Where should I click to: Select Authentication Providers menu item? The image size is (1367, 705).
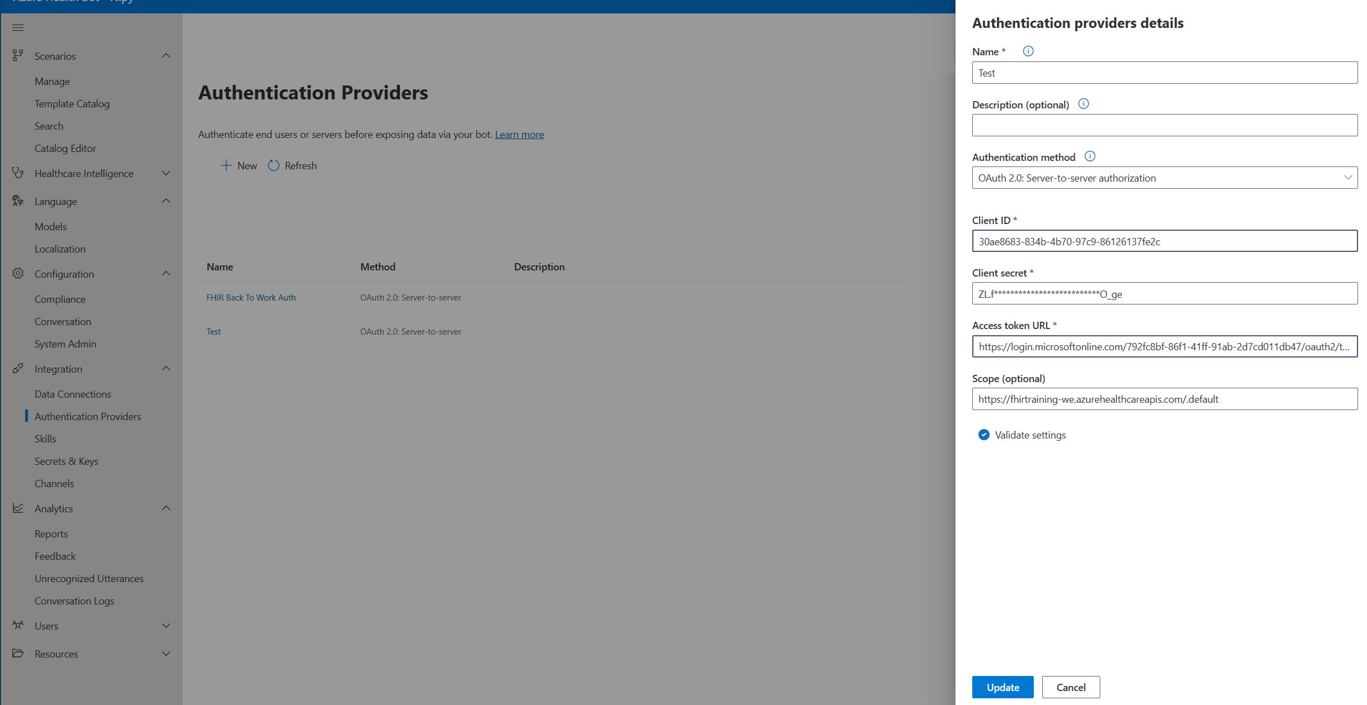click(87, 416)
